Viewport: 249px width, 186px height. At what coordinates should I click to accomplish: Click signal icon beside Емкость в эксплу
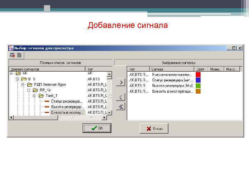[47, 112]
